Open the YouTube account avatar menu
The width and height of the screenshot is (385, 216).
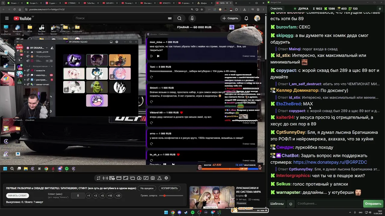[257, 18]
